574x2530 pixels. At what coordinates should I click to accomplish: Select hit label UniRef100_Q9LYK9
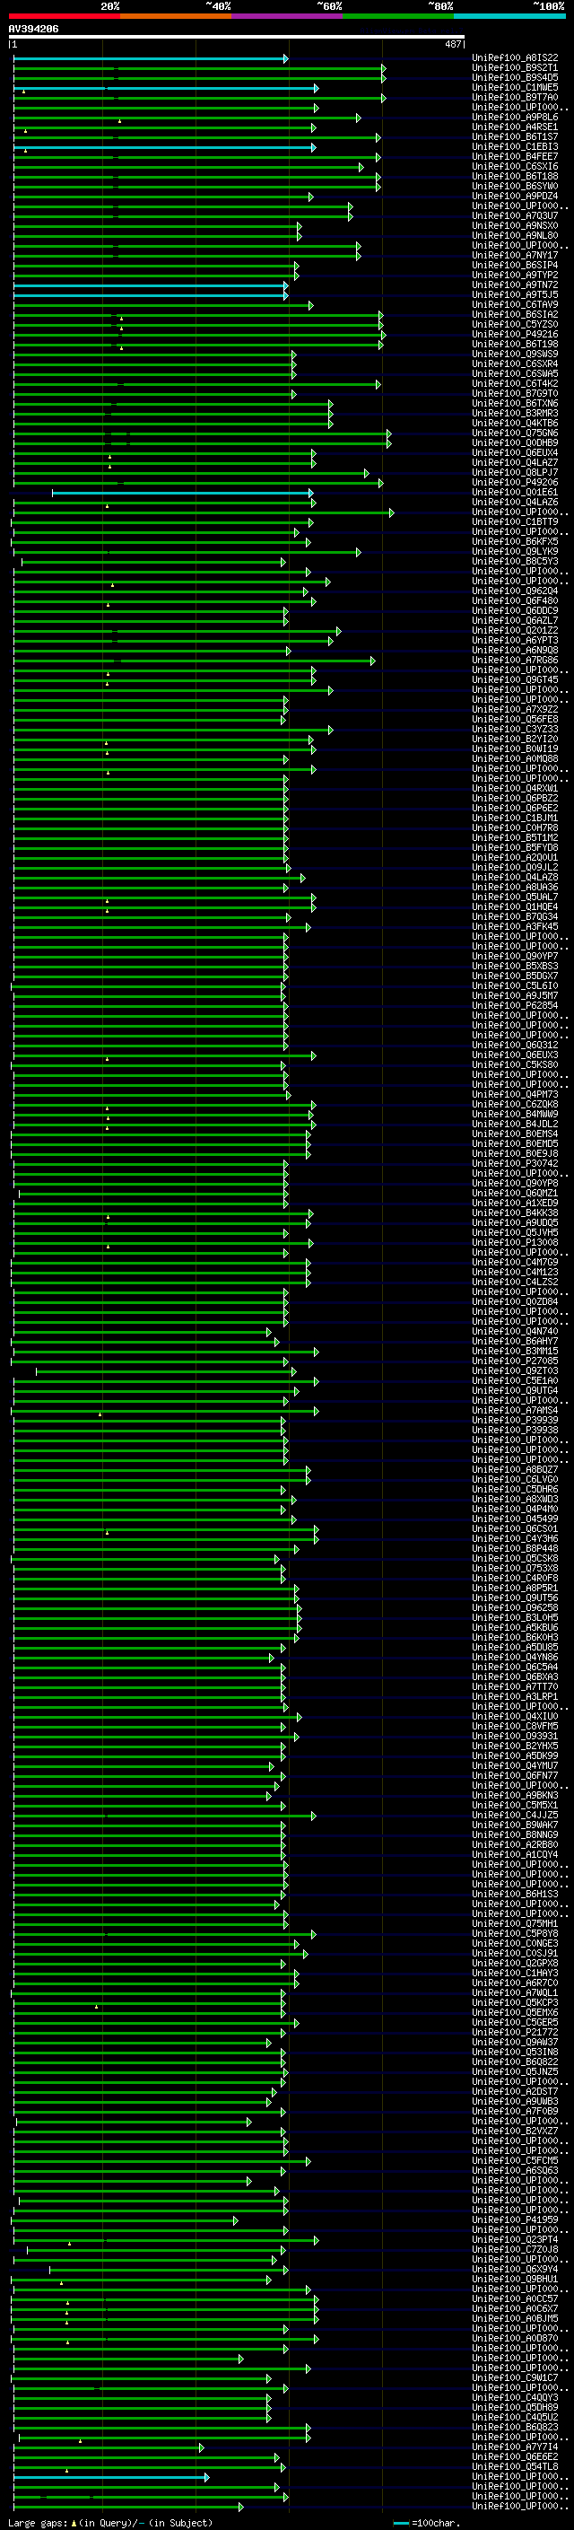515,551
